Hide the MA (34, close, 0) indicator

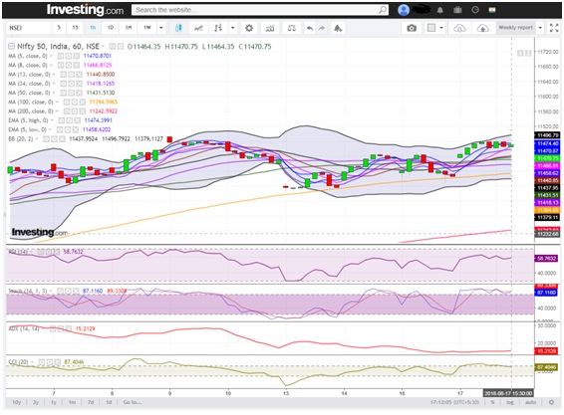pyautogui.click(x=64, y=84)
